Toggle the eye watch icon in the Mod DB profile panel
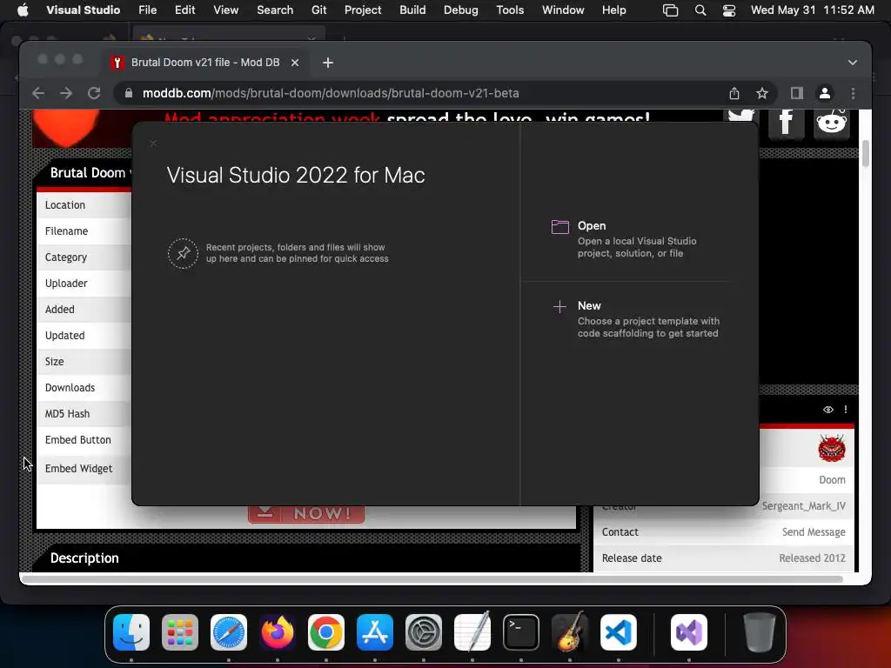The height and width of the screenshot is (668, 891). pos(828,410)
